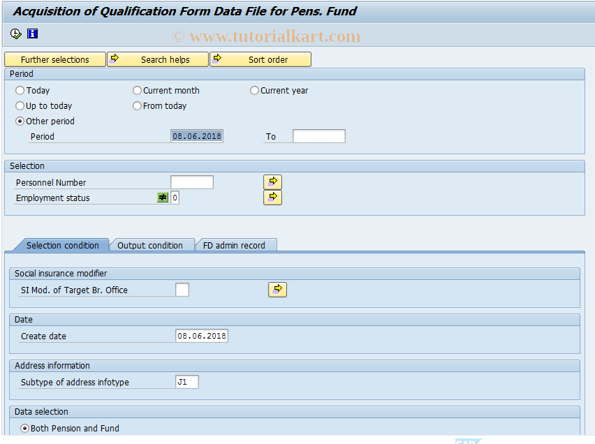Select the Current year option

coord(254,90)
